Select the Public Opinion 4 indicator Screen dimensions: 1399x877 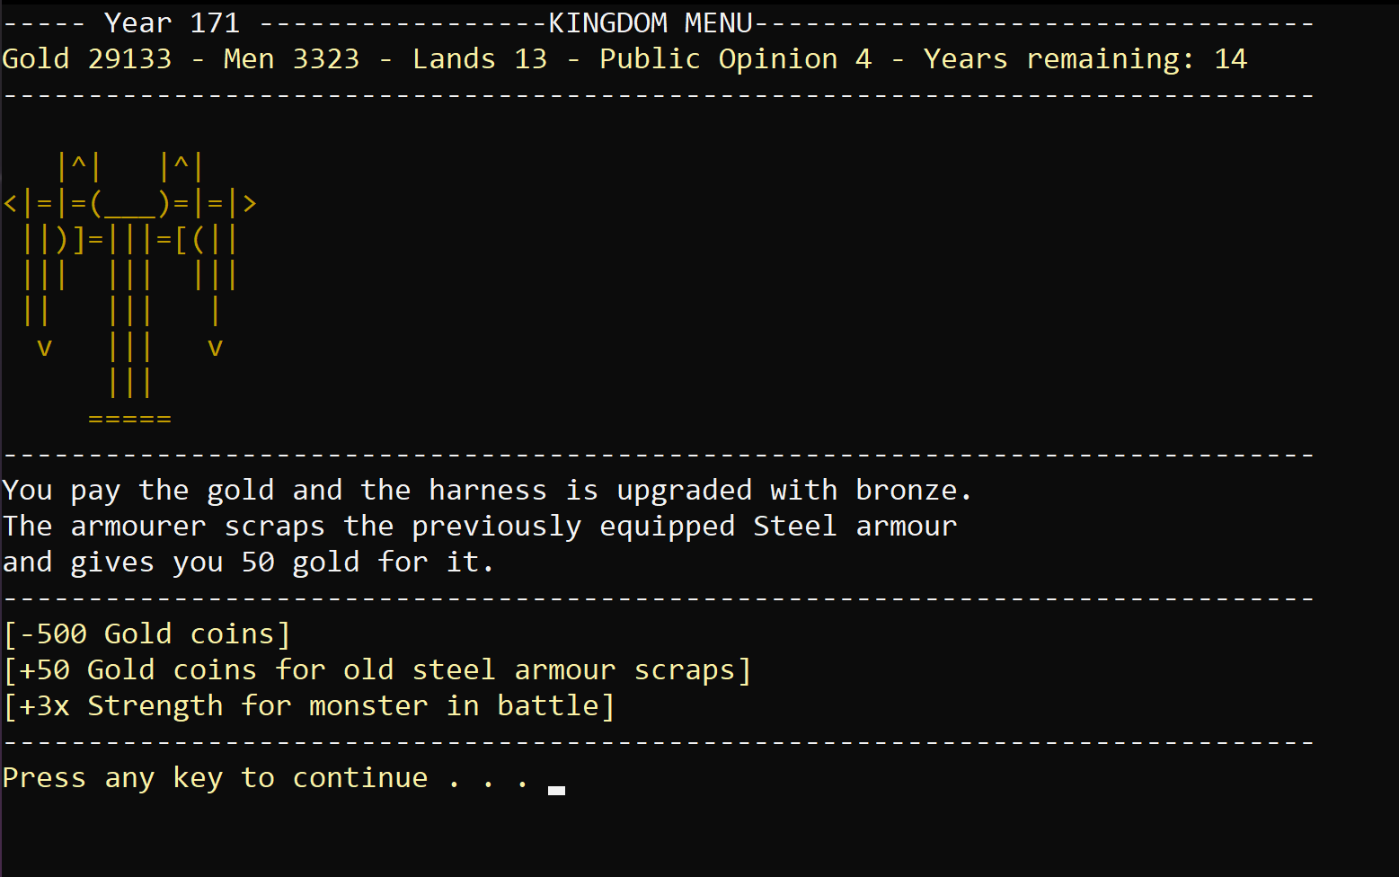[x=735, y=58]
